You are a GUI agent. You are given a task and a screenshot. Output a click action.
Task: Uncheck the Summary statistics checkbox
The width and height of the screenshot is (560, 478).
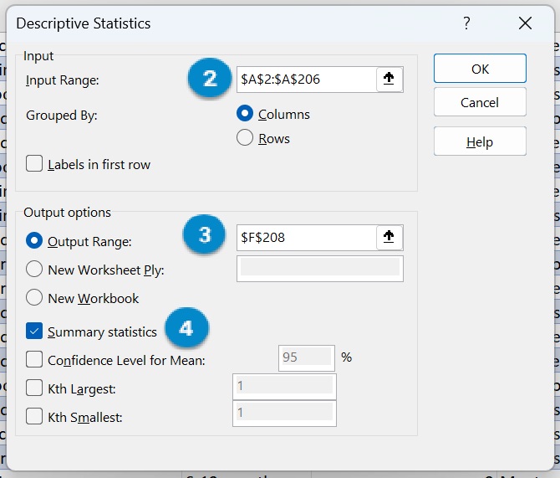tap(34, 332)
